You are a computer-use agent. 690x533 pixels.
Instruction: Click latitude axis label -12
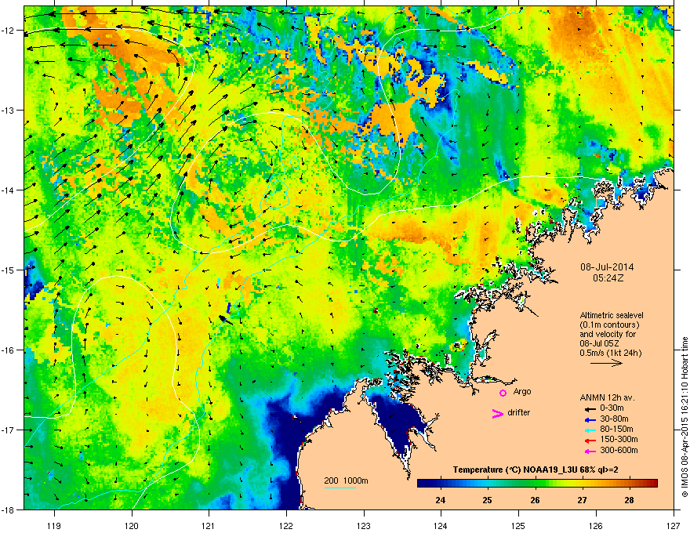tap(8, 31)
